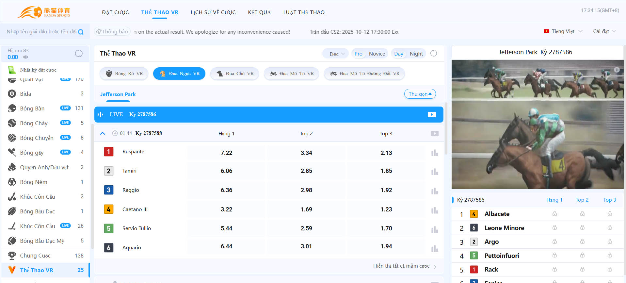Screen dimensions: 626x283
Task: Play live video for Kỳ 2787586
Action: pyautogui.click(x=432, y=115)
